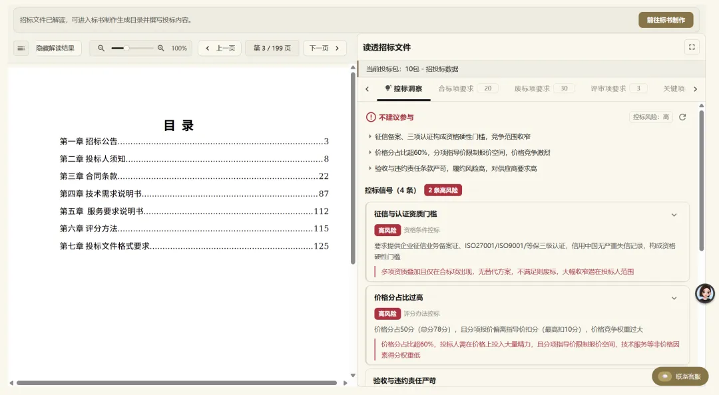This screenshot has height=395, width=719.
Task: Open TOC entry 第五章 服务要求说明书
Action: (194, 211)
